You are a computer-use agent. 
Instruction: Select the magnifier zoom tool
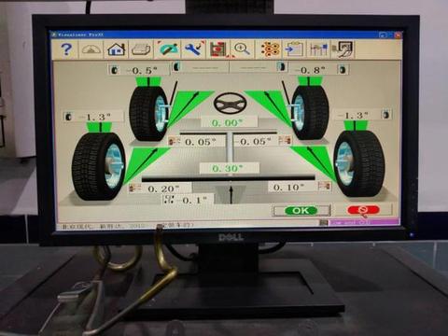point(242,49)
